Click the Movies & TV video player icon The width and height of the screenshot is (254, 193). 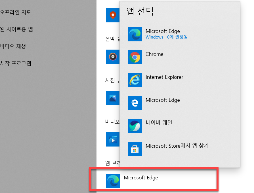(113, 139)
